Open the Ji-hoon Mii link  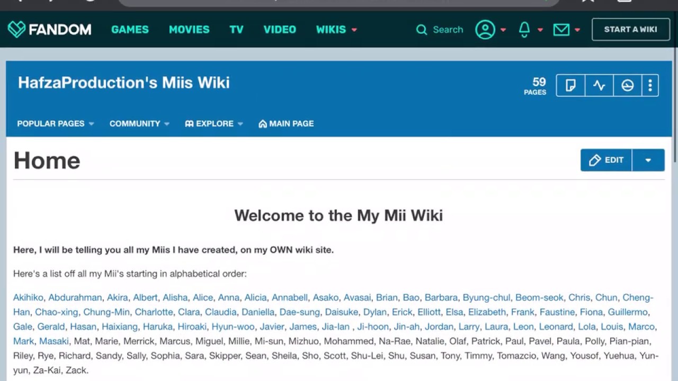click(373, 326)
